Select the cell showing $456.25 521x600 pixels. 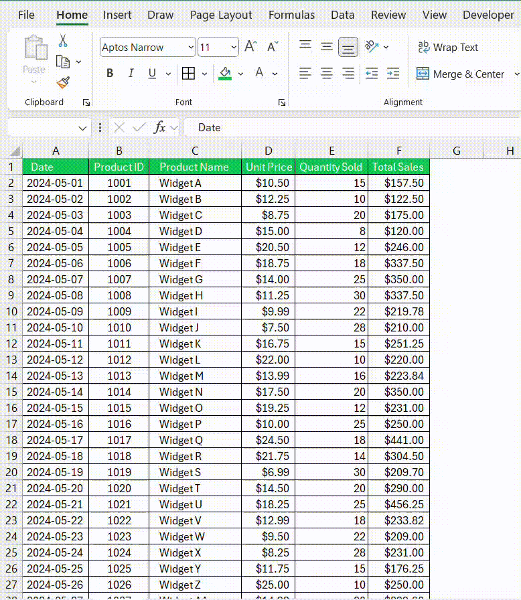[398, 504]
